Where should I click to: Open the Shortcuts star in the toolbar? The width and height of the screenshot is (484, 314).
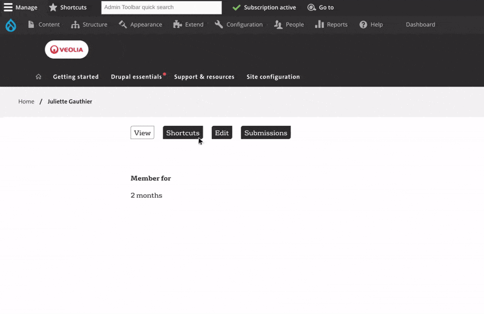[68, 7]
